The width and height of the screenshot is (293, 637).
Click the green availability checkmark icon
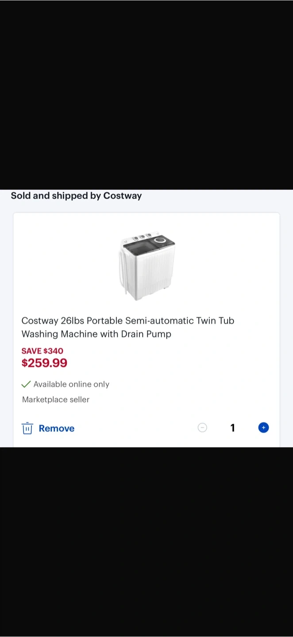pos(26,384)
